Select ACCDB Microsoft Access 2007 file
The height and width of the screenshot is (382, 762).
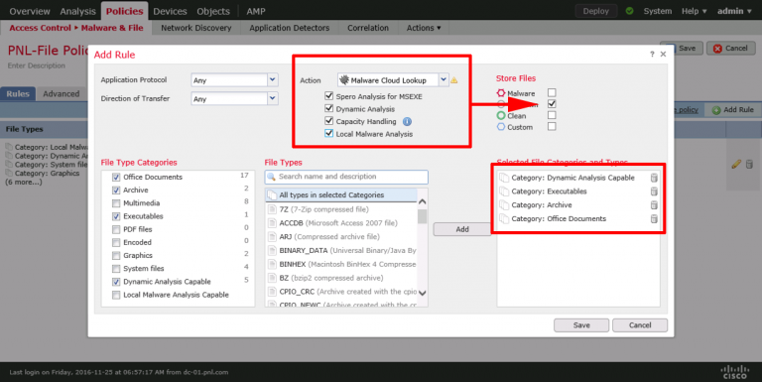340,223
